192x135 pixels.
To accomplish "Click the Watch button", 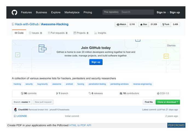I will tap(121, 24).
